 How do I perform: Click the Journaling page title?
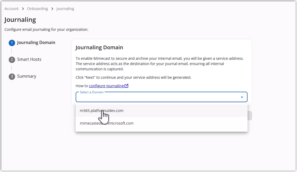point(20,20)
